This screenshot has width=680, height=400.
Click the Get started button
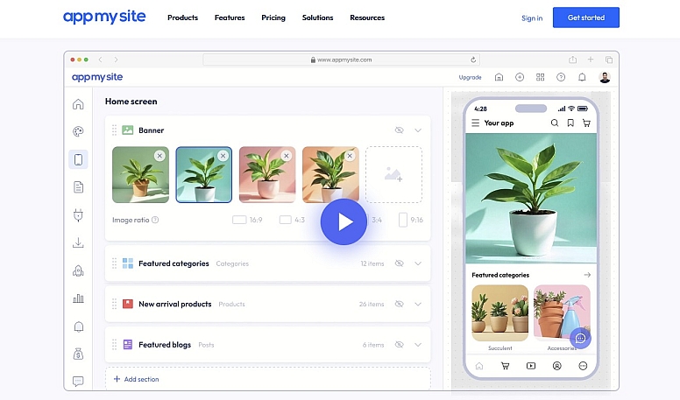coord(586,18)
